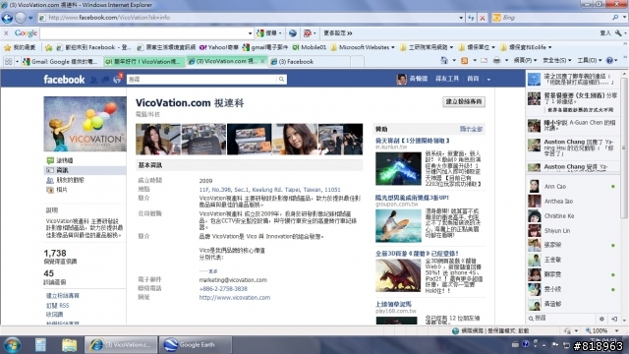Click the Google toolbar wrench settings icon

(x=618, y=32)
